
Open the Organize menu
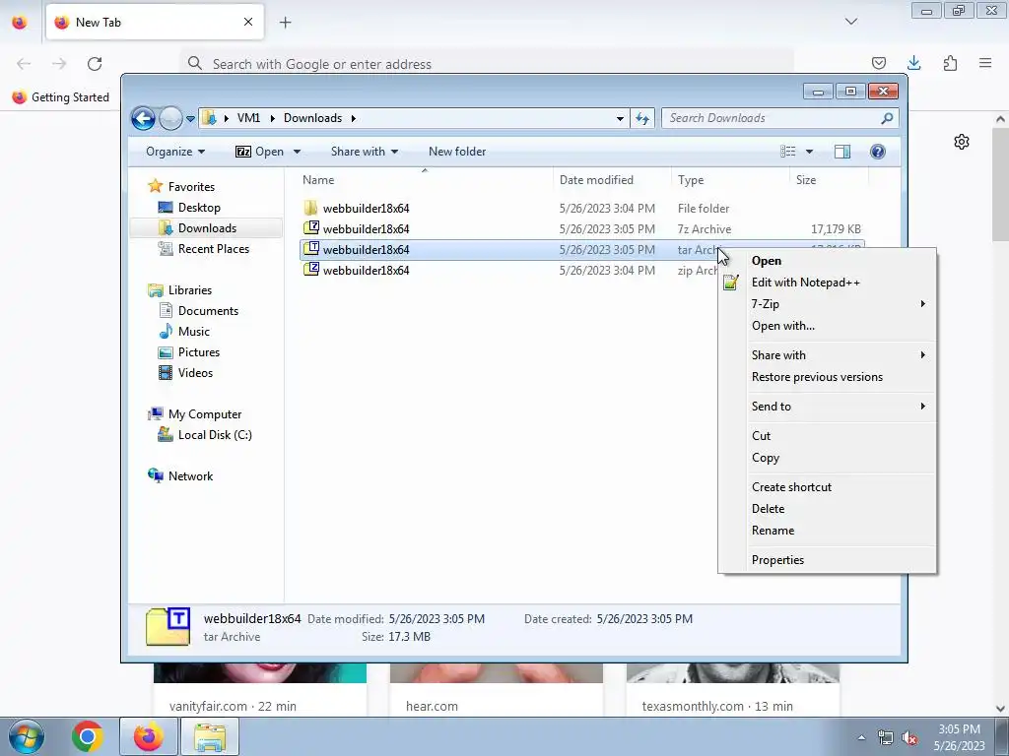(x=175, y=152)
